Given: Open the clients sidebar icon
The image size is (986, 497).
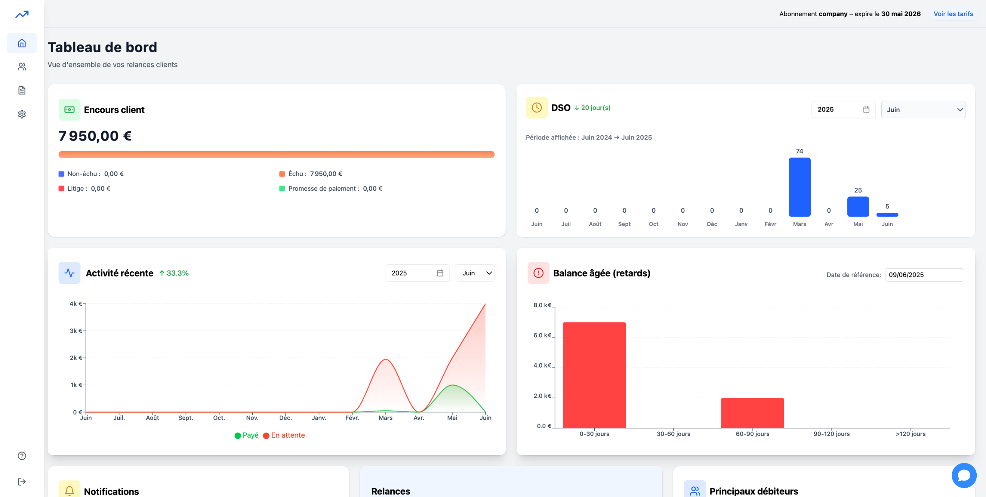Looking at the screenshot, I should [x=22, y=67].
